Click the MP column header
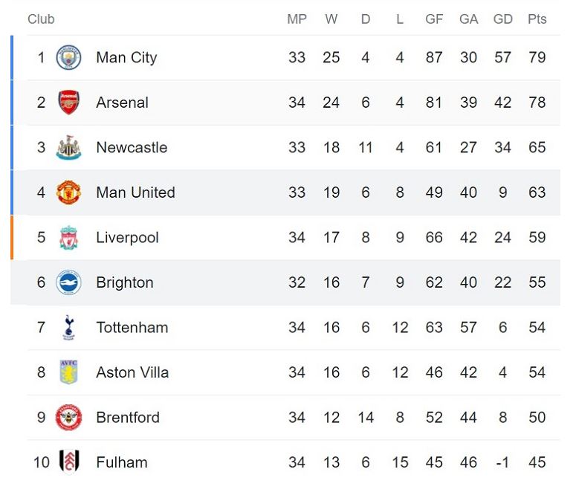The image size is (576, 495). [297, 19]
